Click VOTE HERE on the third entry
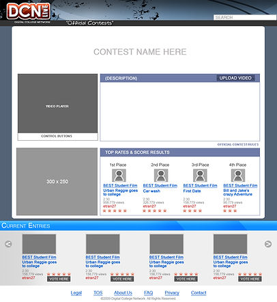277x302 pixels. coord(186,279)
